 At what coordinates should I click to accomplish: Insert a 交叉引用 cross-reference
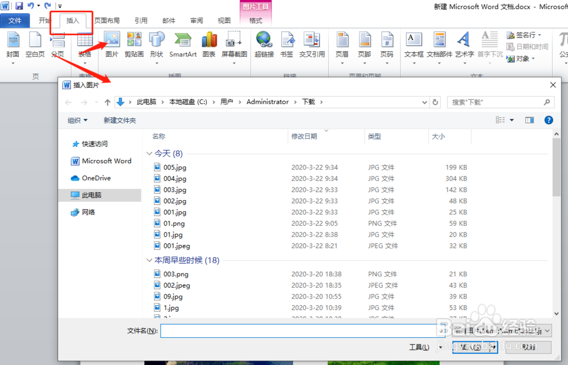tap(312, 45)
